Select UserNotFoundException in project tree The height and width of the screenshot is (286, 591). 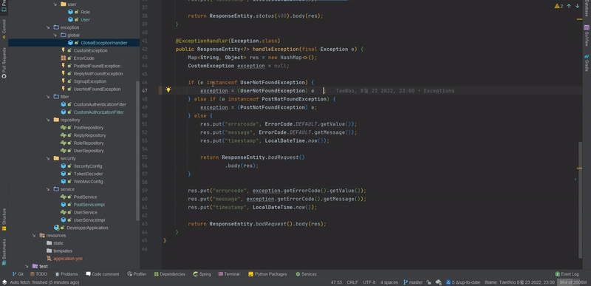point(97,89)
